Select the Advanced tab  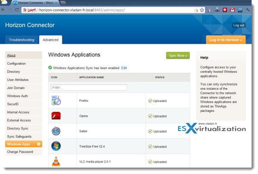pos(50,40)
